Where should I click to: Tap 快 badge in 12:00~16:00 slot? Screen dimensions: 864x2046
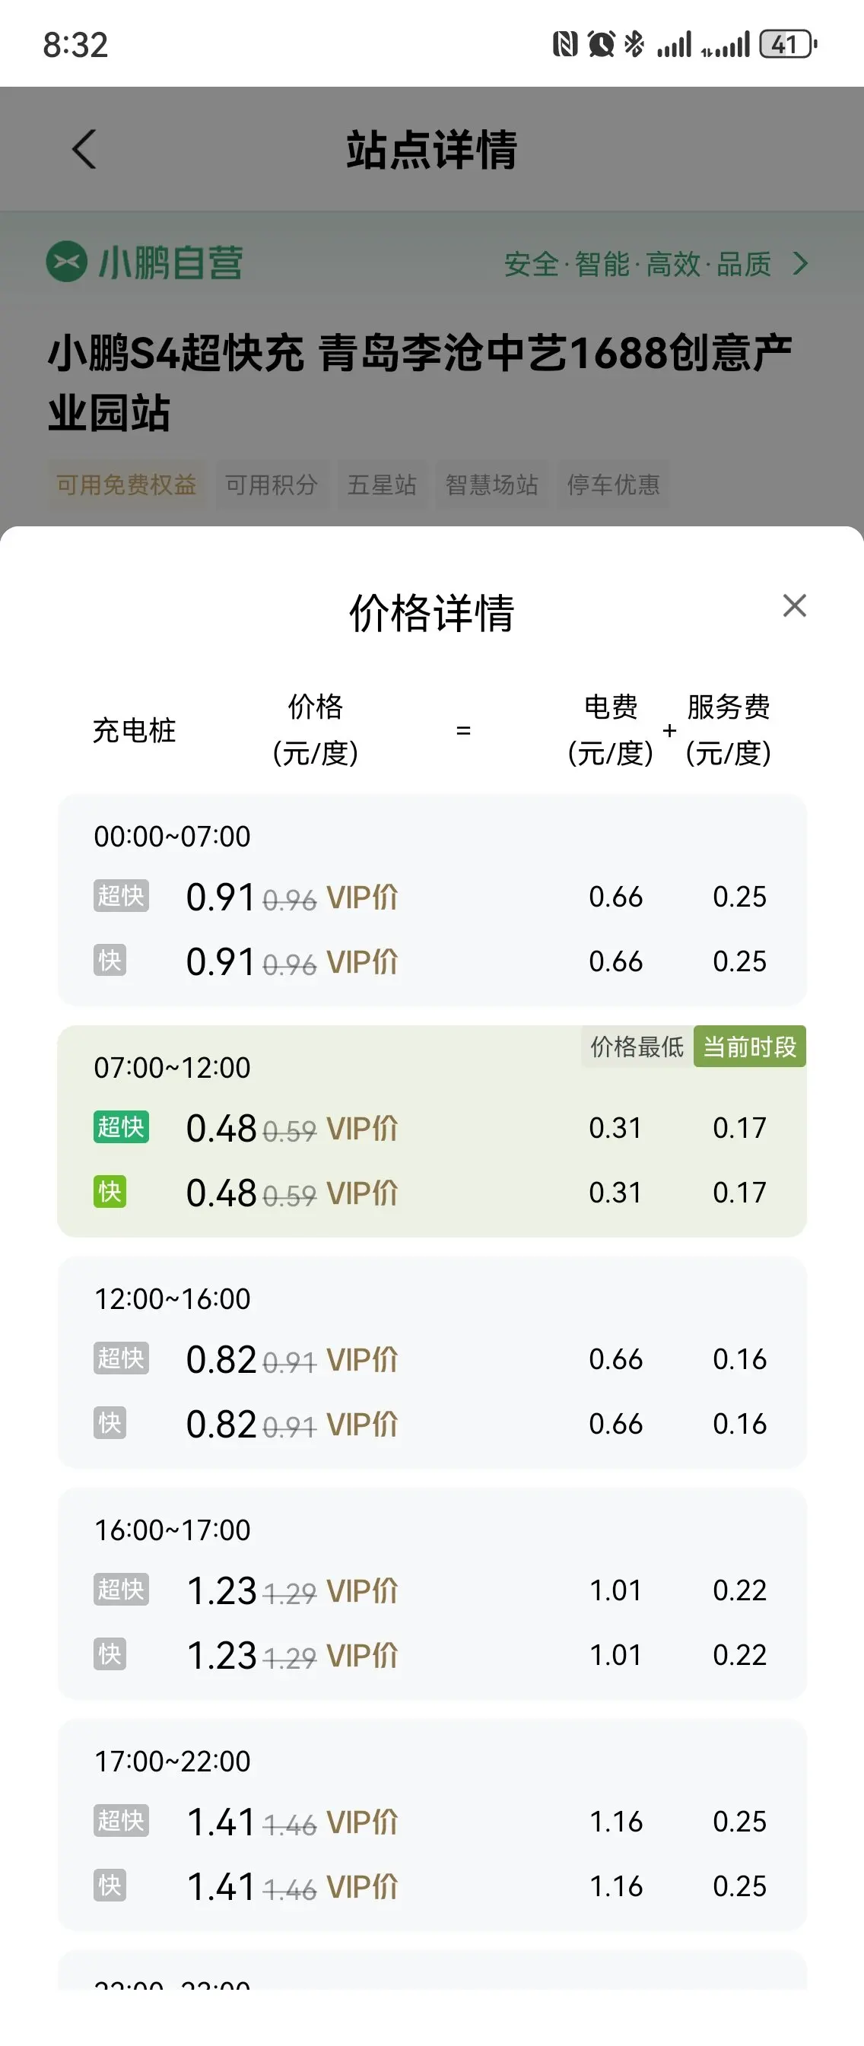tap(110, 1423)
